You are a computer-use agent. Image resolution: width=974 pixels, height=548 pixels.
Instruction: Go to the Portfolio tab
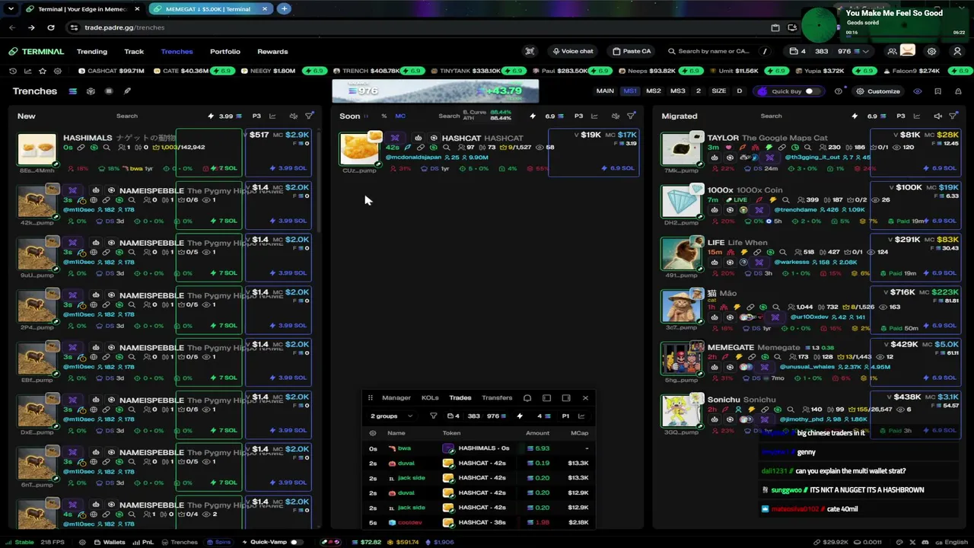(x=225, y=52)
